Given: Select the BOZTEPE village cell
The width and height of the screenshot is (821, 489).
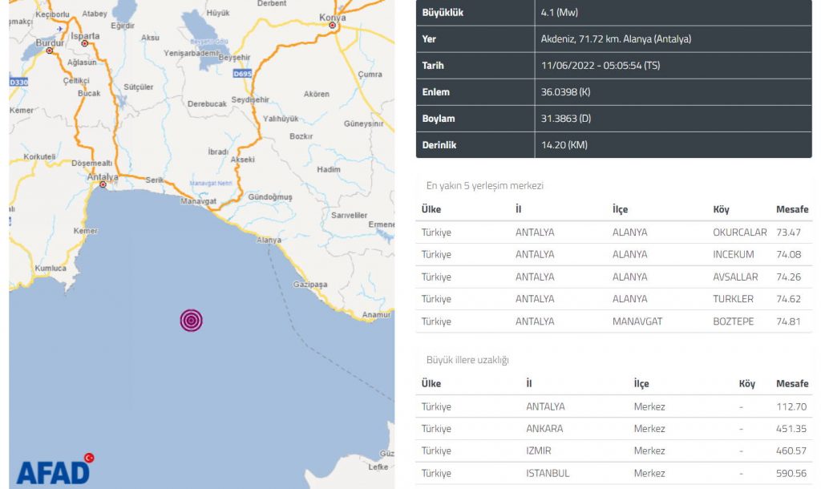Looking at the screenshot, I should click(x=733, y=321).
